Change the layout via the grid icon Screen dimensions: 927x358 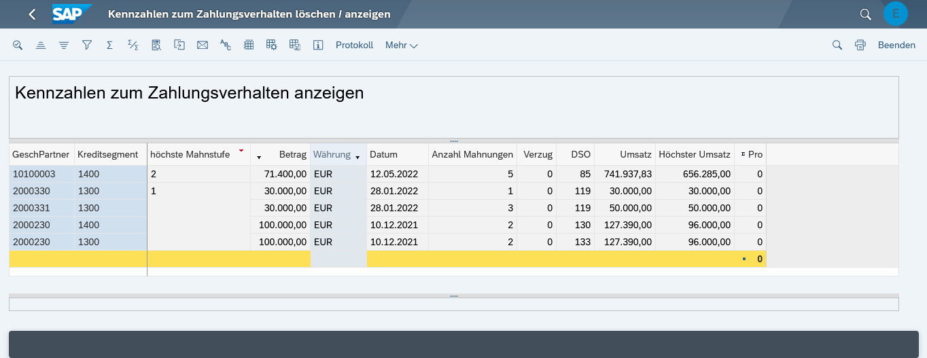pos(249,45)
